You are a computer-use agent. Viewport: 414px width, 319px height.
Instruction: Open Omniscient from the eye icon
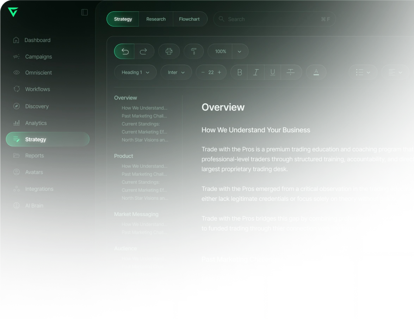pos(16,72)
